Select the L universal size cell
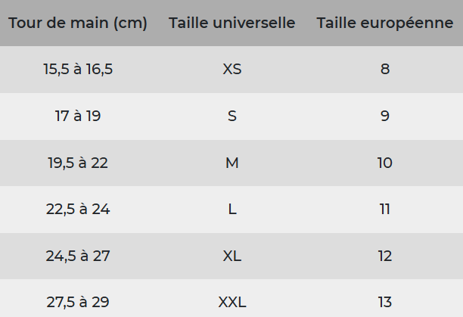 pyautogui.click(x=232, y=210)
